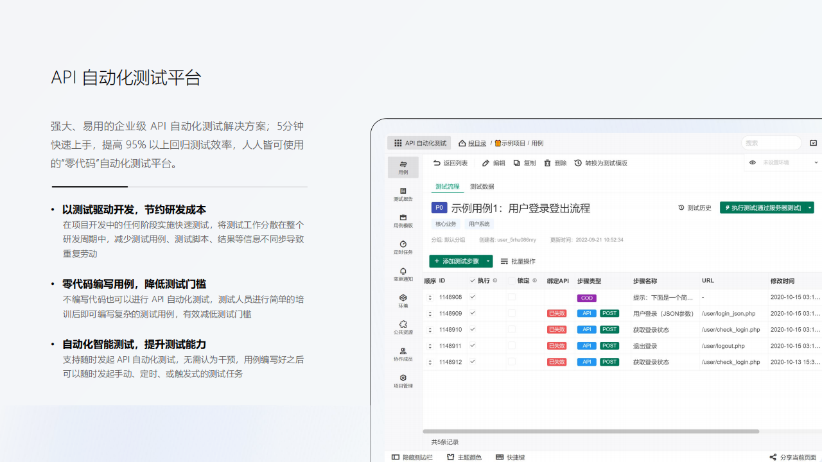
Task: Open 环境 sidebar icon
Action: pyautogui.click(x=403, y=301)
